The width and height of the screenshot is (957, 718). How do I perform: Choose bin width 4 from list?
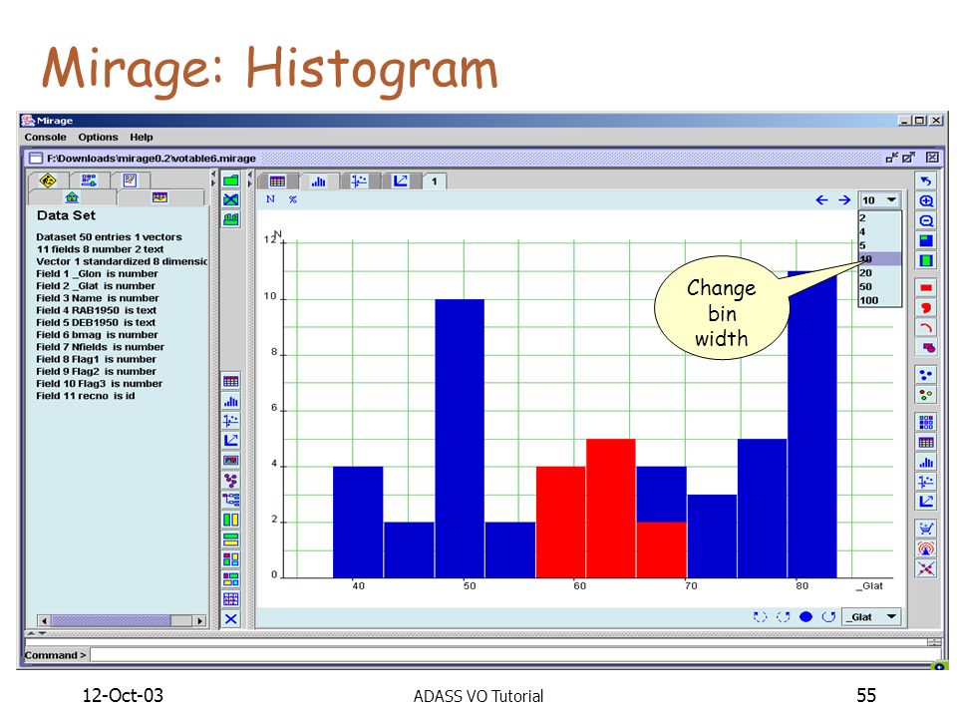click(x=879, y=231)
